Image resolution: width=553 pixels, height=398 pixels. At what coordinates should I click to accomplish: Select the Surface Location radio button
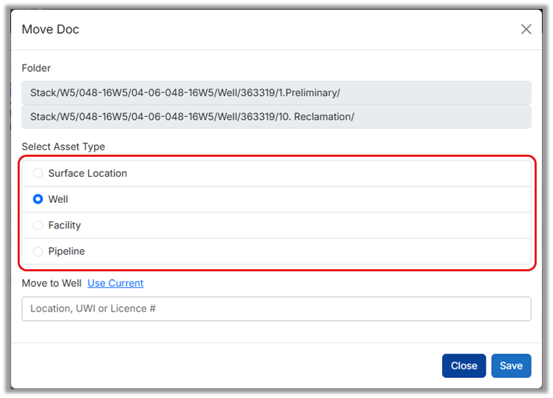pyautogui.click(x=38, y=173)
